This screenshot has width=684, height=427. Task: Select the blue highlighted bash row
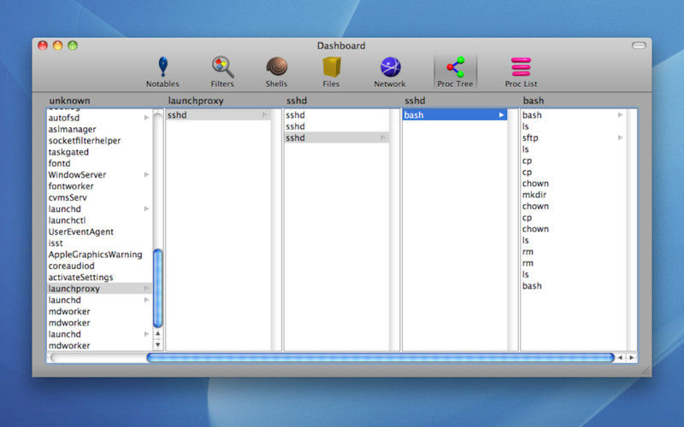tap(455, 115)
